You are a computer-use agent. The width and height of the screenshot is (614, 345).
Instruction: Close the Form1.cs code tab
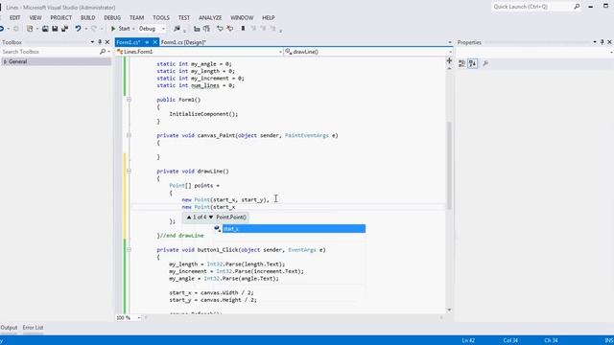click(155, 42)
